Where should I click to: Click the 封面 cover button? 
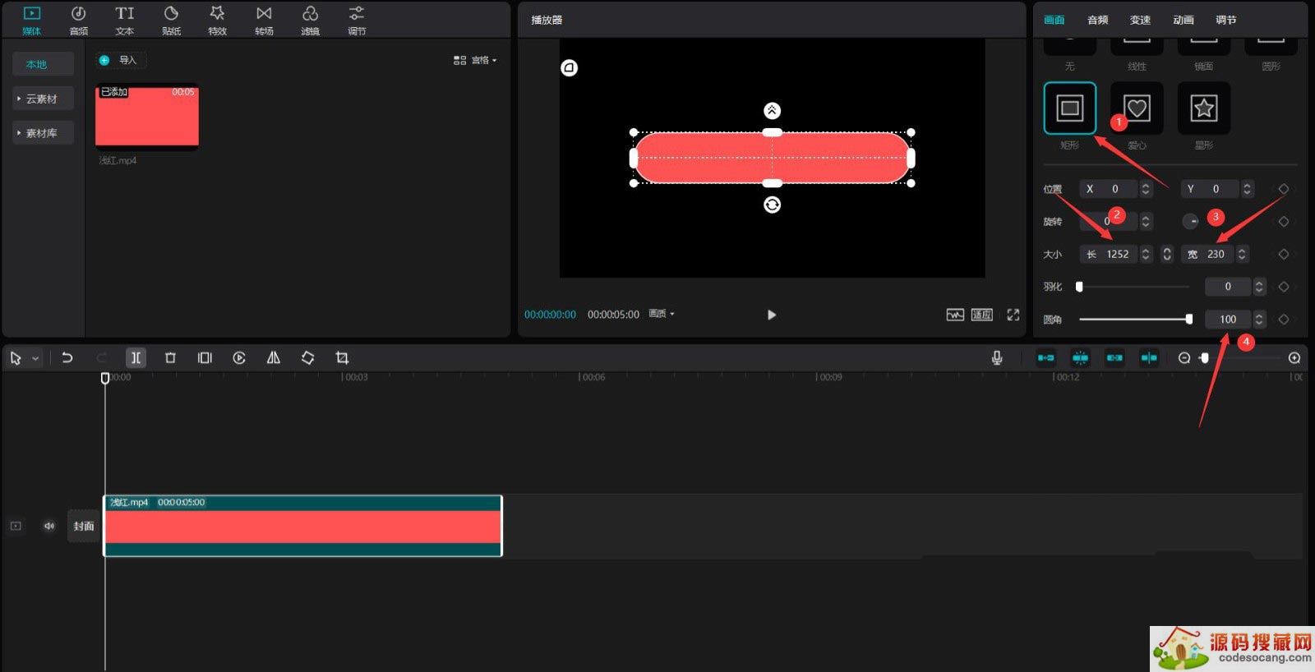pos(84,526)
